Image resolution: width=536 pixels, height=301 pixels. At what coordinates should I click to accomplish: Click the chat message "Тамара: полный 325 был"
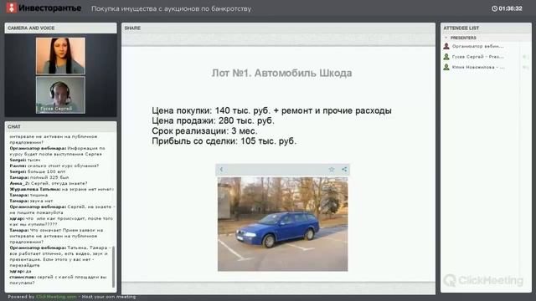[x=39, y=177]
